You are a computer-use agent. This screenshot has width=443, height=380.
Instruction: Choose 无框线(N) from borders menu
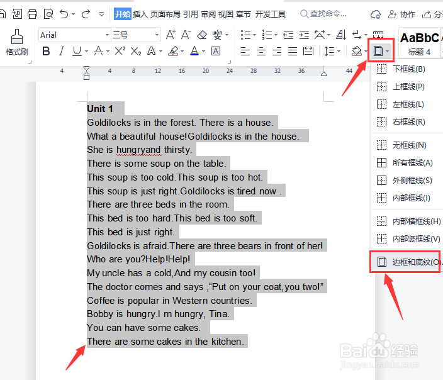(x=407, y=145)
